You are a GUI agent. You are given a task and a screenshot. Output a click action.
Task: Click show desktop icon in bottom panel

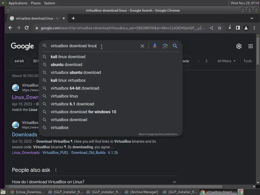3,192
